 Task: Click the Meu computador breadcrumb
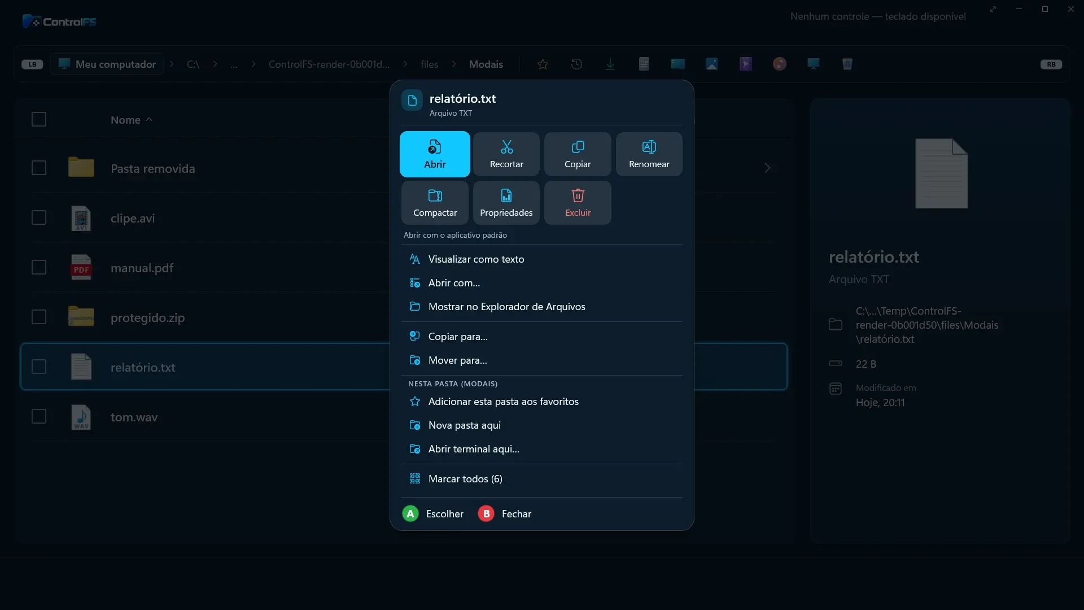pyautogui.click(x=107, y=64)
